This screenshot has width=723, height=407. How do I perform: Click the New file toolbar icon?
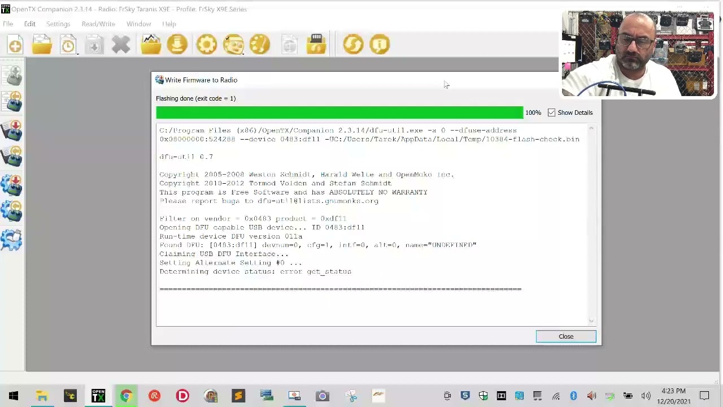coord(15,45)
